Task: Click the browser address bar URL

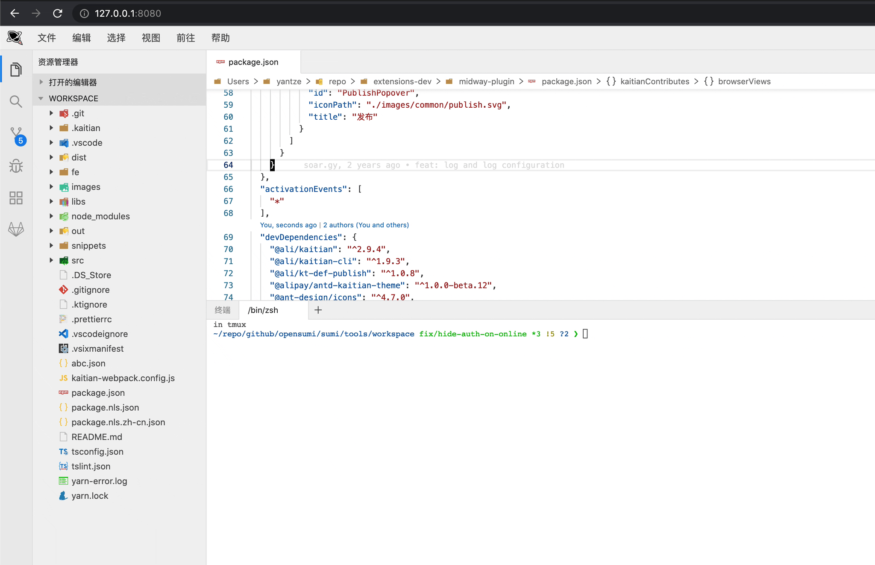Action: (x=128, y=14)
